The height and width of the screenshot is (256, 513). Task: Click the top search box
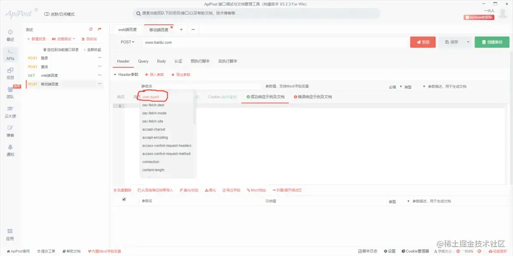tap(256, 14)
